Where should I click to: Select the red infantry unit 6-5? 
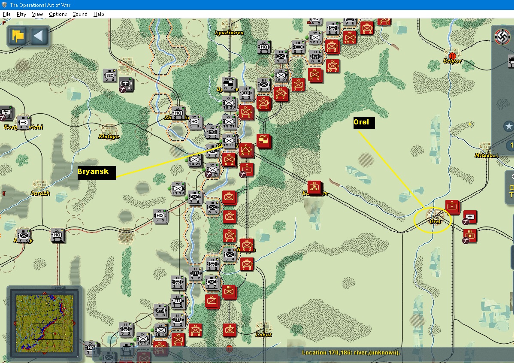(263, 103)
